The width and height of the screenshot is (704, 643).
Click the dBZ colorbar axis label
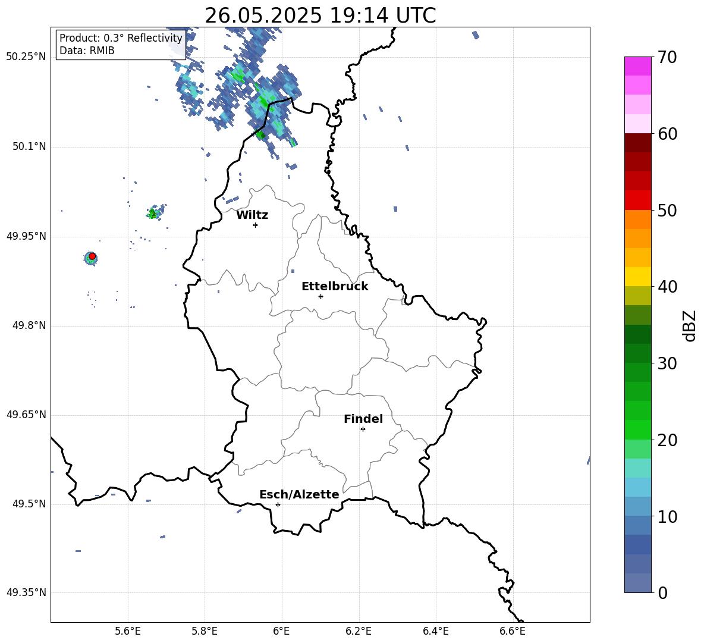pos(689,325)
